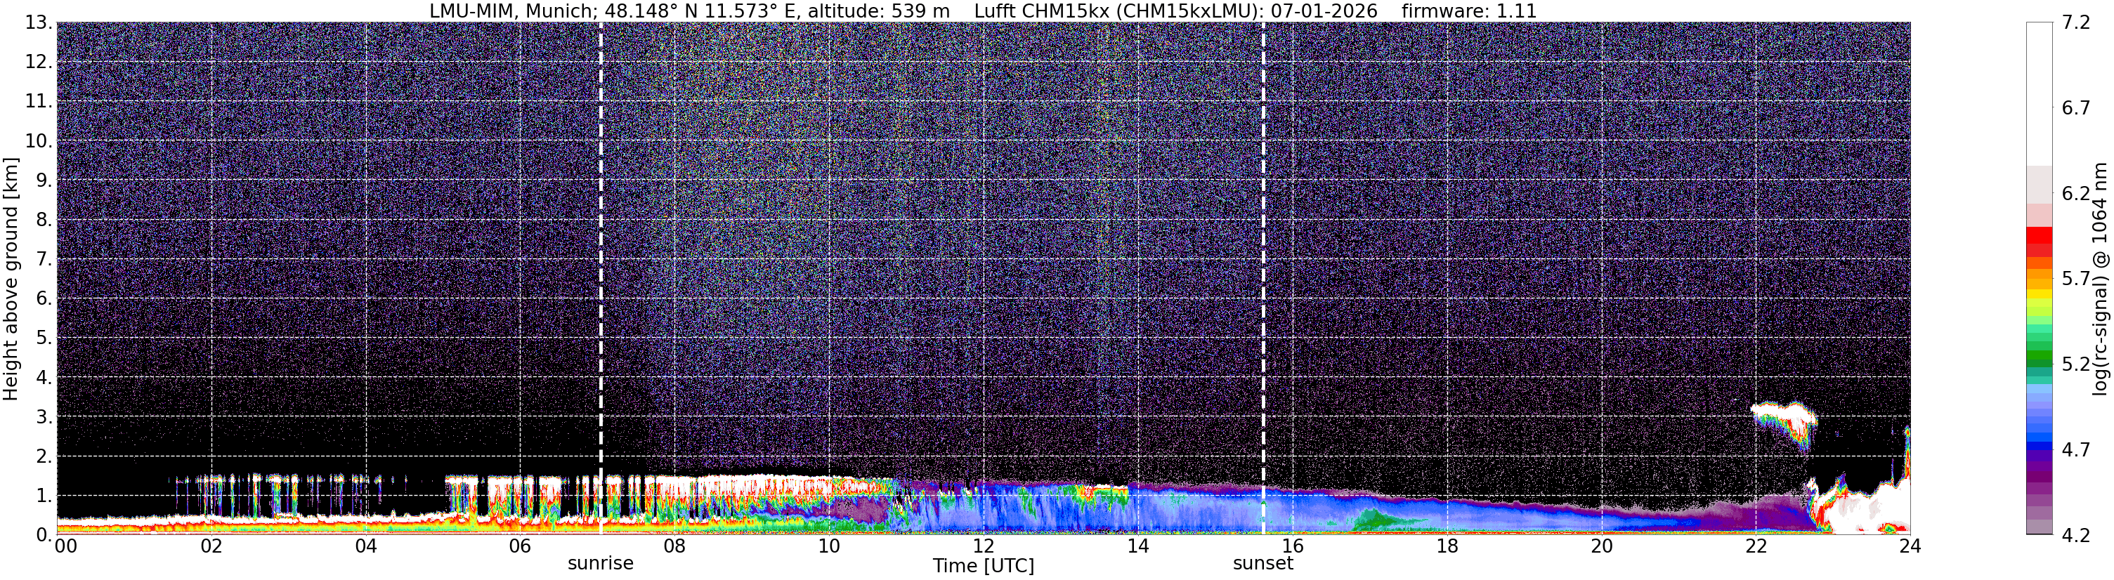Click the y-axis tick label '2.'
The image size is (2114, 580).
click(x=44, y=456)
